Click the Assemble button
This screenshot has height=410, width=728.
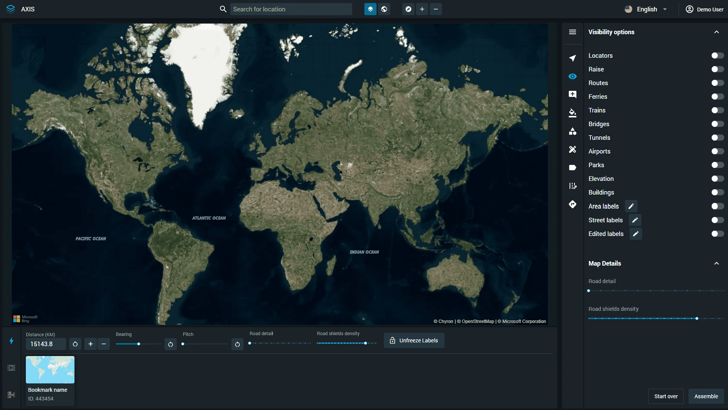[706, 396]
